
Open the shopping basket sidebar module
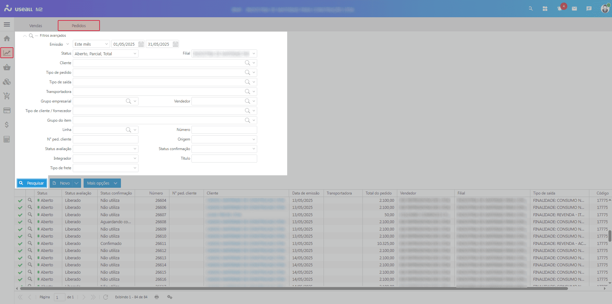(7, 67)
